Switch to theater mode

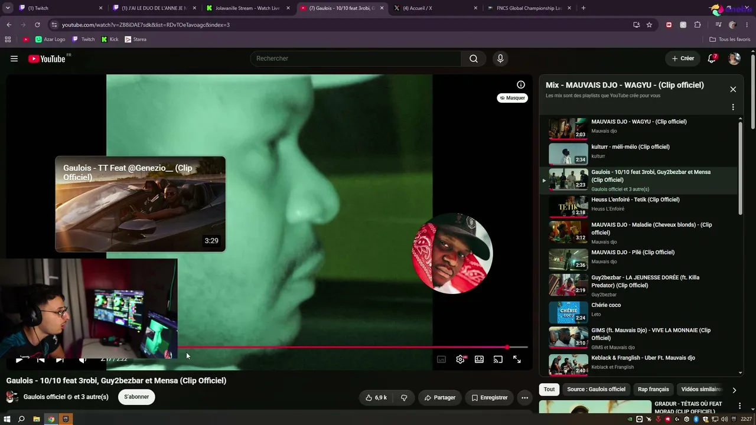479,359
